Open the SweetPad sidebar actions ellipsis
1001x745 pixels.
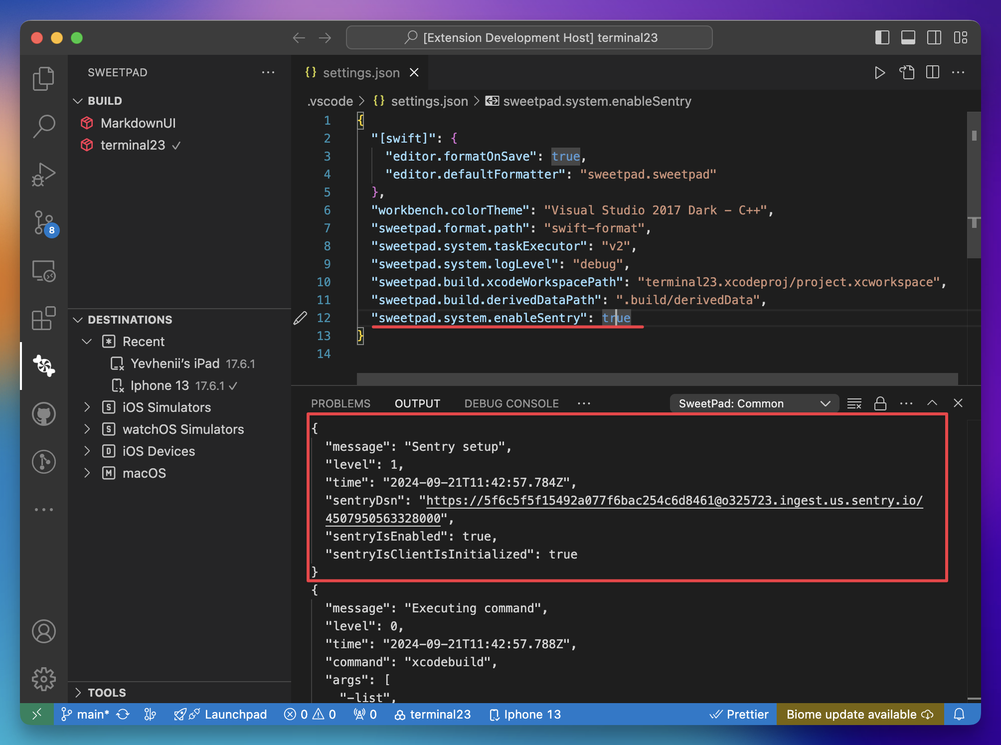point(268,73)
